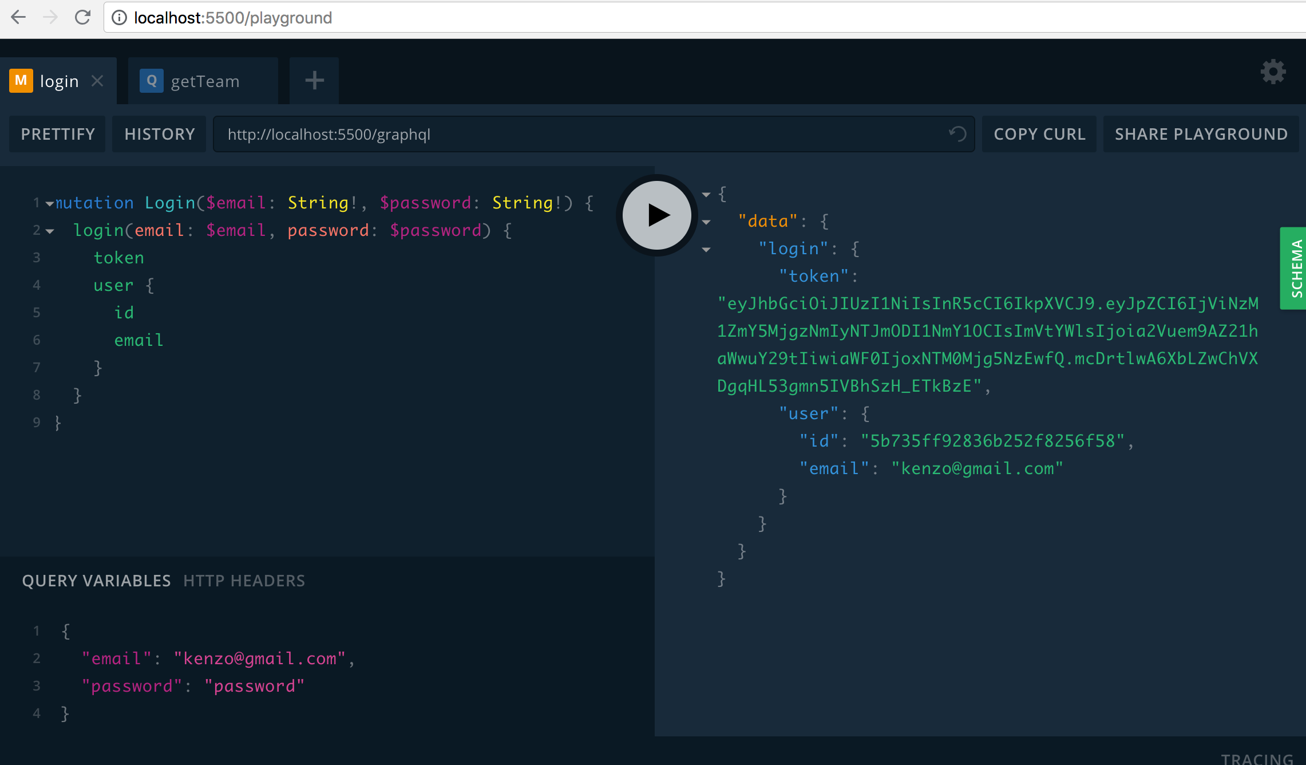This screenshot has height=765, width=1306.
Task: Collapse the "data" object in response
Action: pos(706,222)
